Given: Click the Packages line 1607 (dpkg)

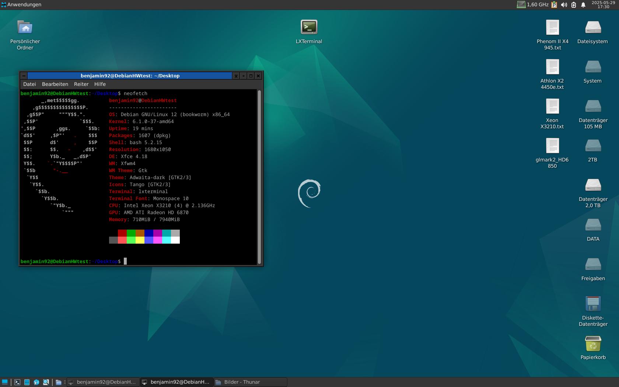Looking at the screenshot, I should 140,136.
